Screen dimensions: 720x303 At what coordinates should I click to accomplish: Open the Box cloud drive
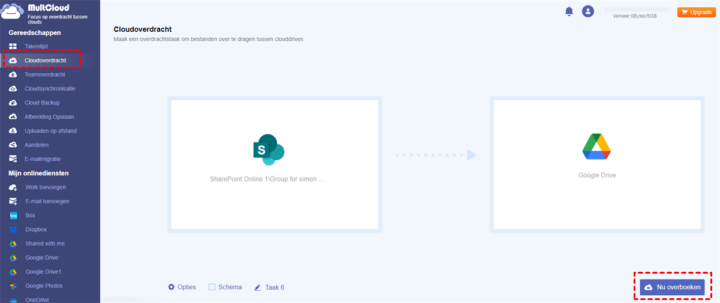(31, 215)
